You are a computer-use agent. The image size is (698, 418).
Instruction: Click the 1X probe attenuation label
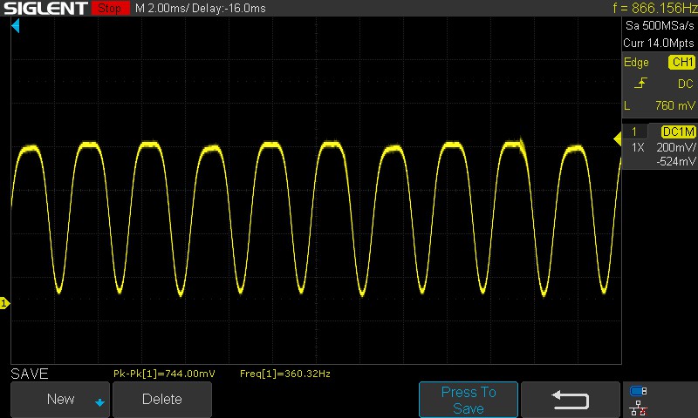(638, 147)
